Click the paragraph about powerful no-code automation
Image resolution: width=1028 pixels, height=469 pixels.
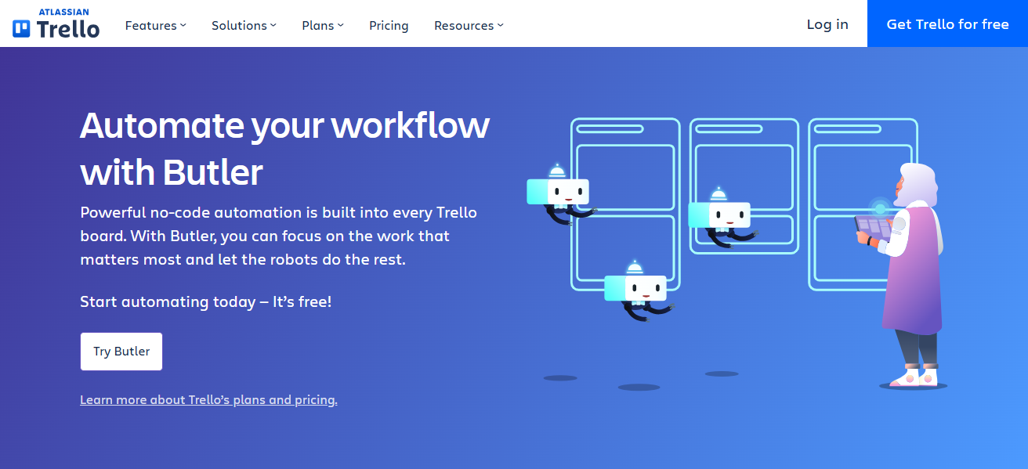278,236
